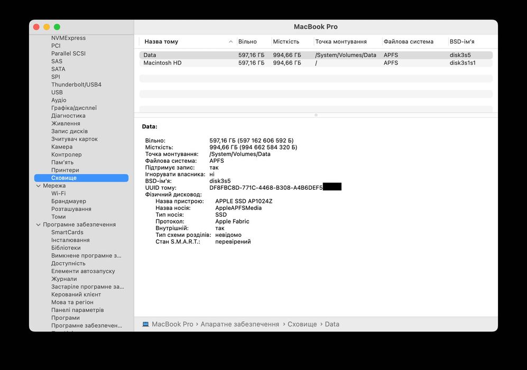Open PCI in sidebar
The height and width of the screenshot is (370, 527).
point(56,45)
